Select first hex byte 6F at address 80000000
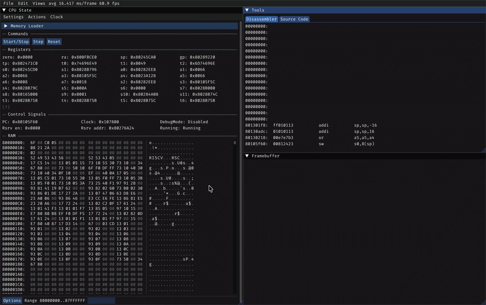The width and height of the screenshot is (486, 305). coord(33,143)
